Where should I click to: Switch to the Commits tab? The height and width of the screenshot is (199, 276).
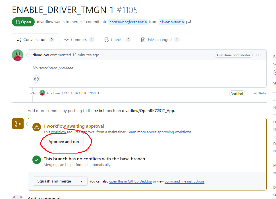79,40
